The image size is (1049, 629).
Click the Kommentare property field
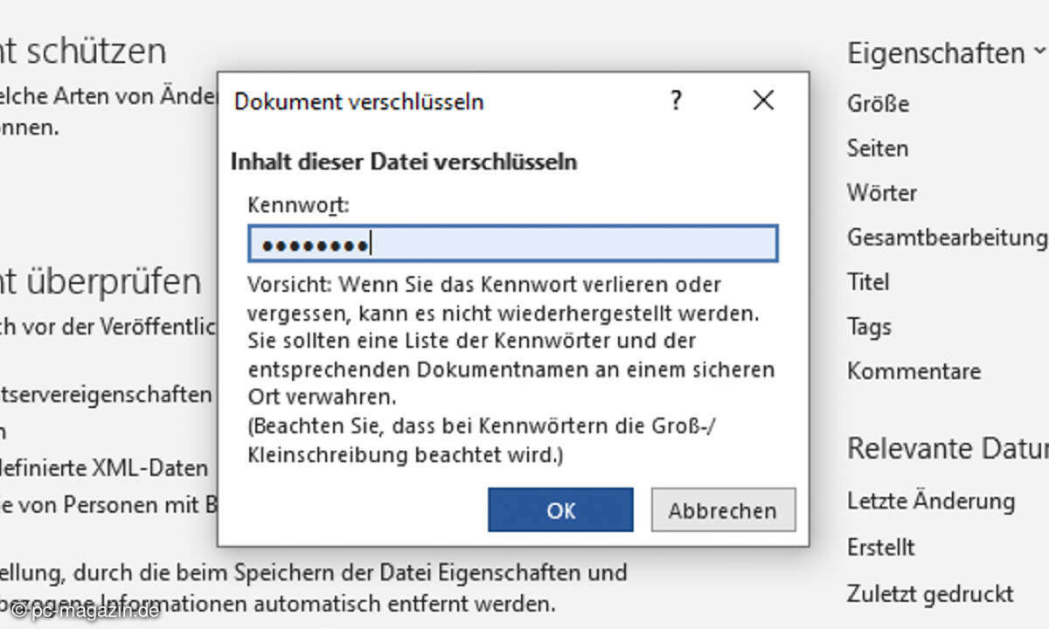[914, 371]
